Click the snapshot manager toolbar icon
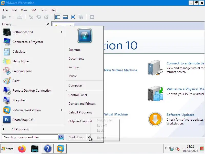This screenshot has width=205, height=154. (x=46, y=17)
